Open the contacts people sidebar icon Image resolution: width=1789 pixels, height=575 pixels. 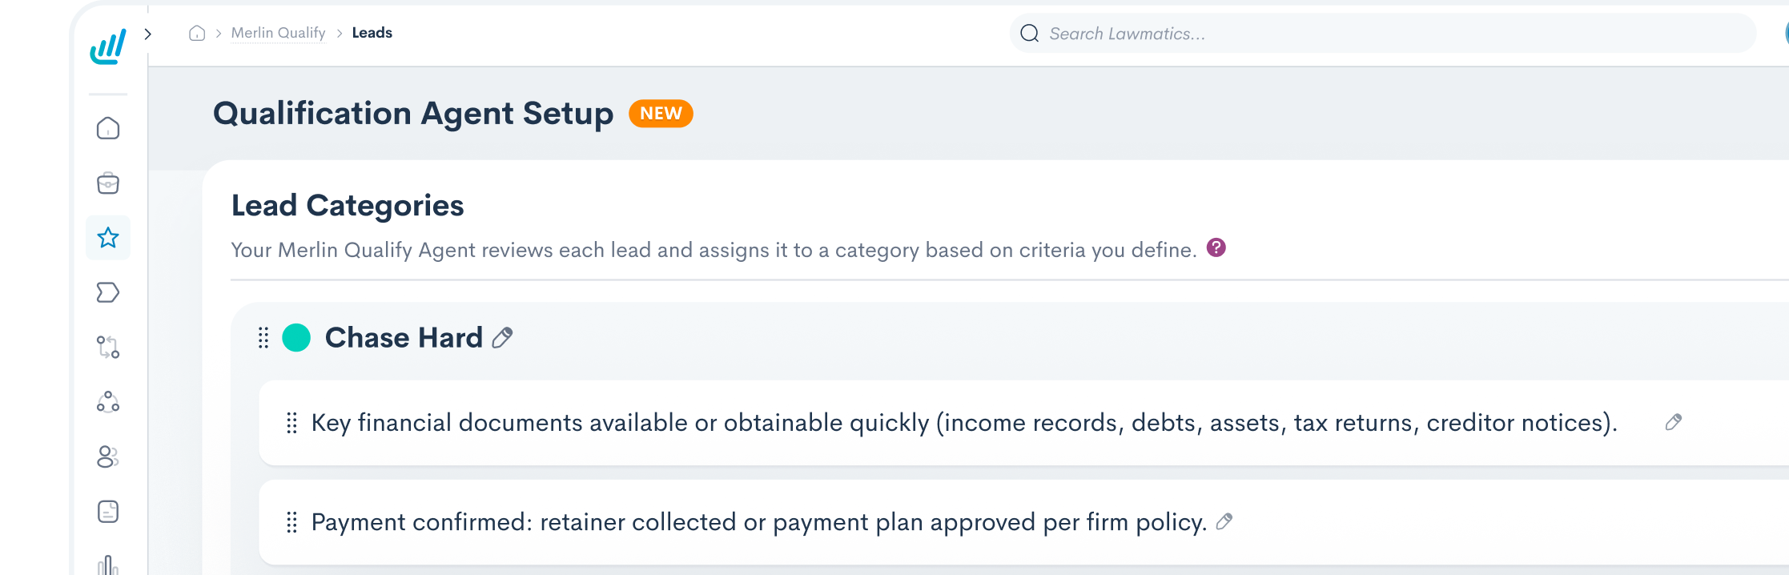coord(108,456)
